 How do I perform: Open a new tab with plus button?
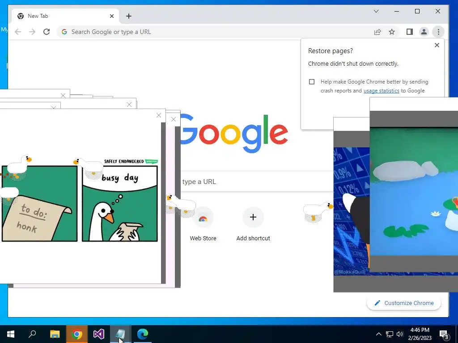click(x=129, y=16)
